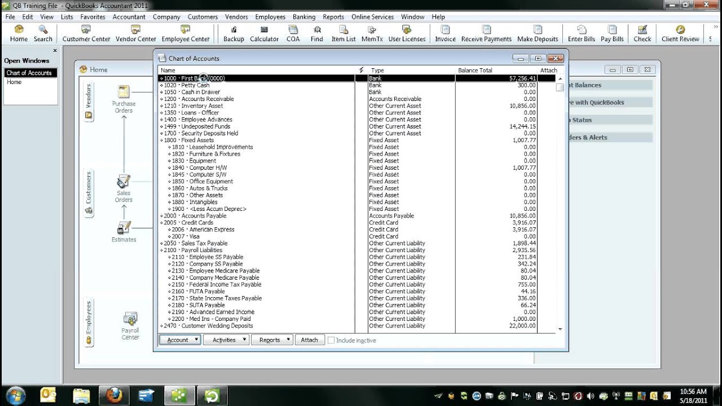722x406 pixels.
Task: Open the Online Services menu
Action: point(373,17)
